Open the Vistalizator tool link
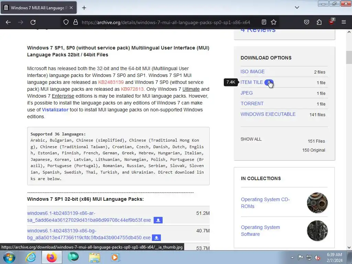 coord(55,110)
